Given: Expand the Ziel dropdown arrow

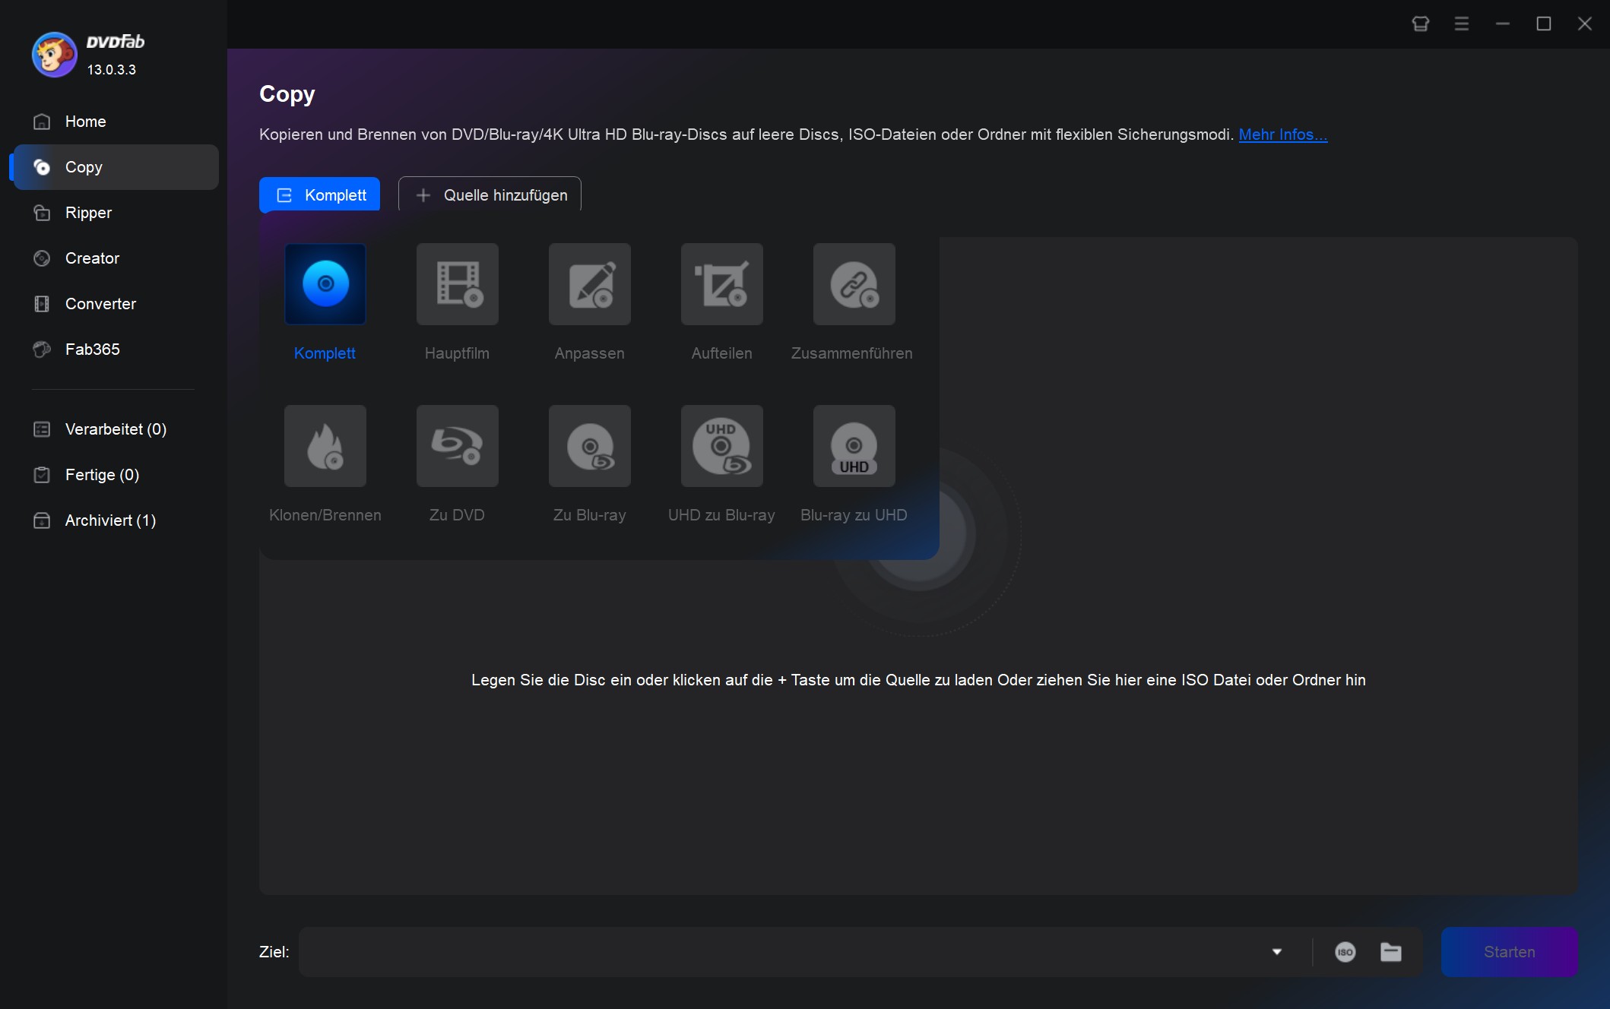Looking at the screenshot, I should [x=1277, y=952].
